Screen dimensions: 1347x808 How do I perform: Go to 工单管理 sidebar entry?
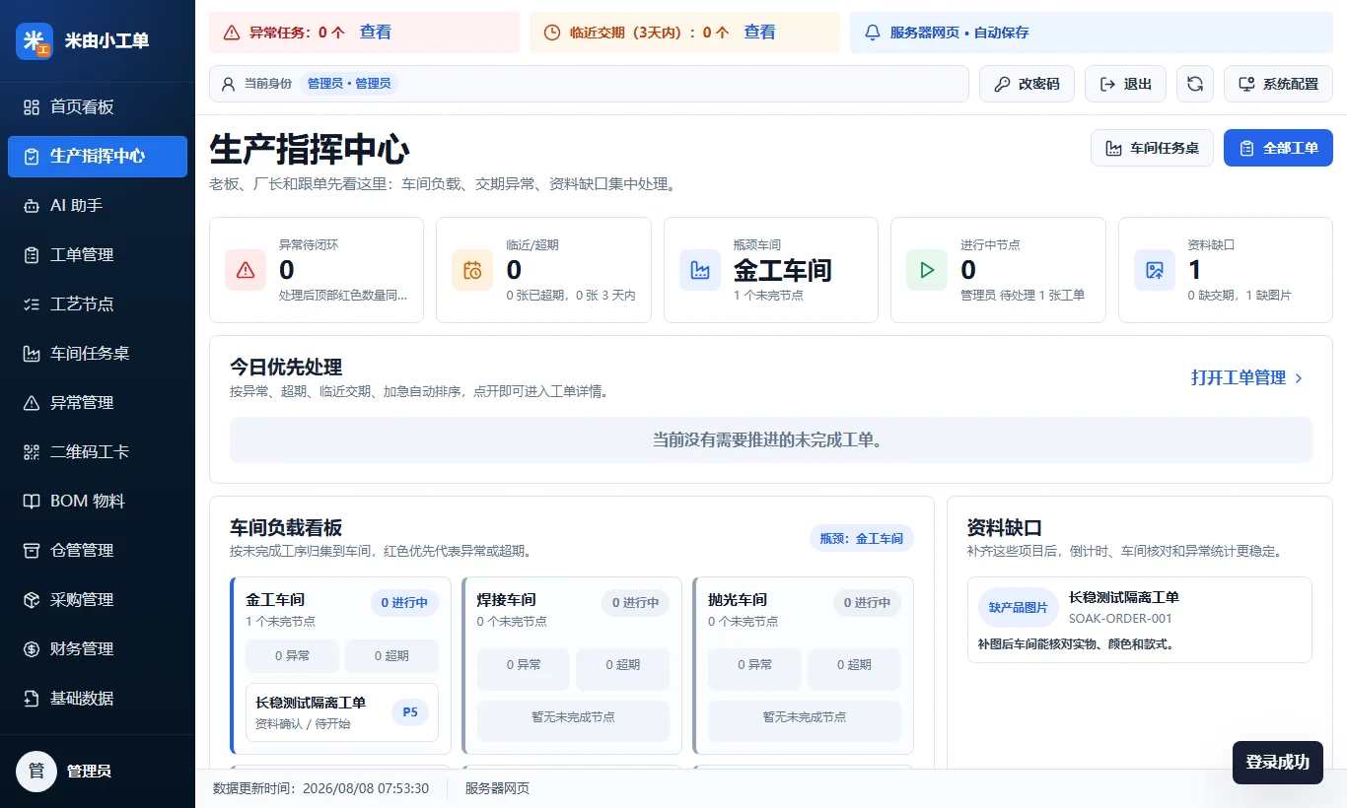(x=98, y=255)
